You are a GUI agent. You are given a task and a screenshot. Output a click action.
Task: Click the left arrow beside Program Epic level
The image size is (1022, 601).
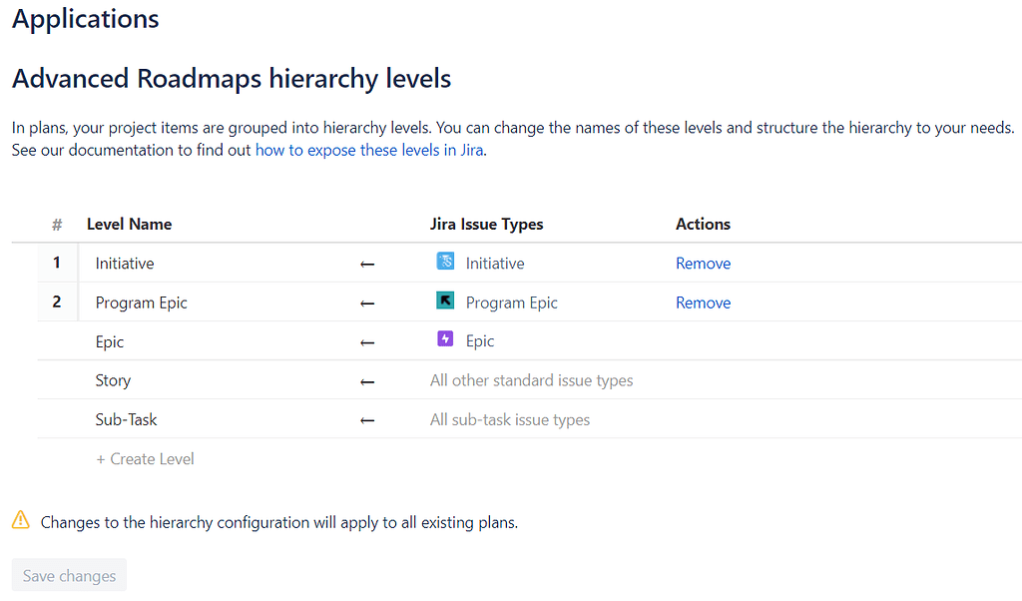click(x=366, y=302)
